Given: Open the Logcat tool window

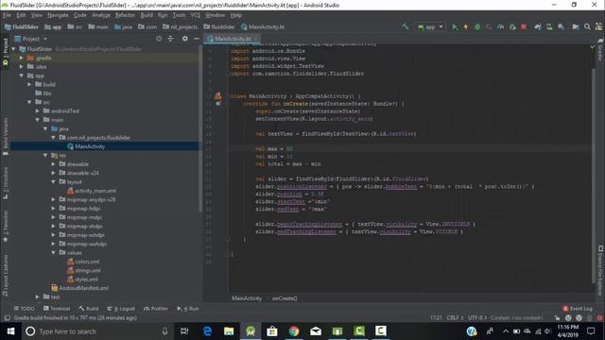Looking at the screenshot, I should [x=121, y=309].
